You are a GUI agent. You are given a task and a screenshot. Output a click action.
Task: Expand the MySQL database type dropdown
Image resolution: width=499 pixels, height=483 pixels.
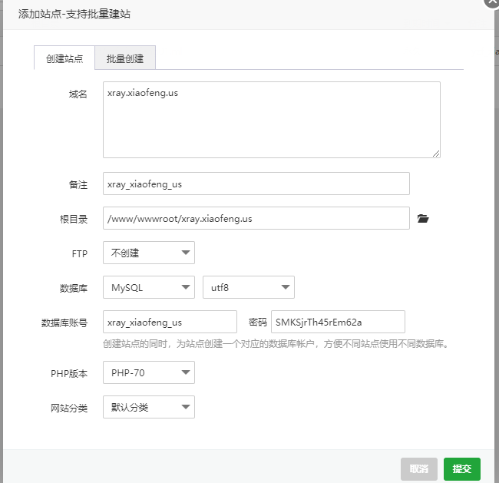(149, 287)
